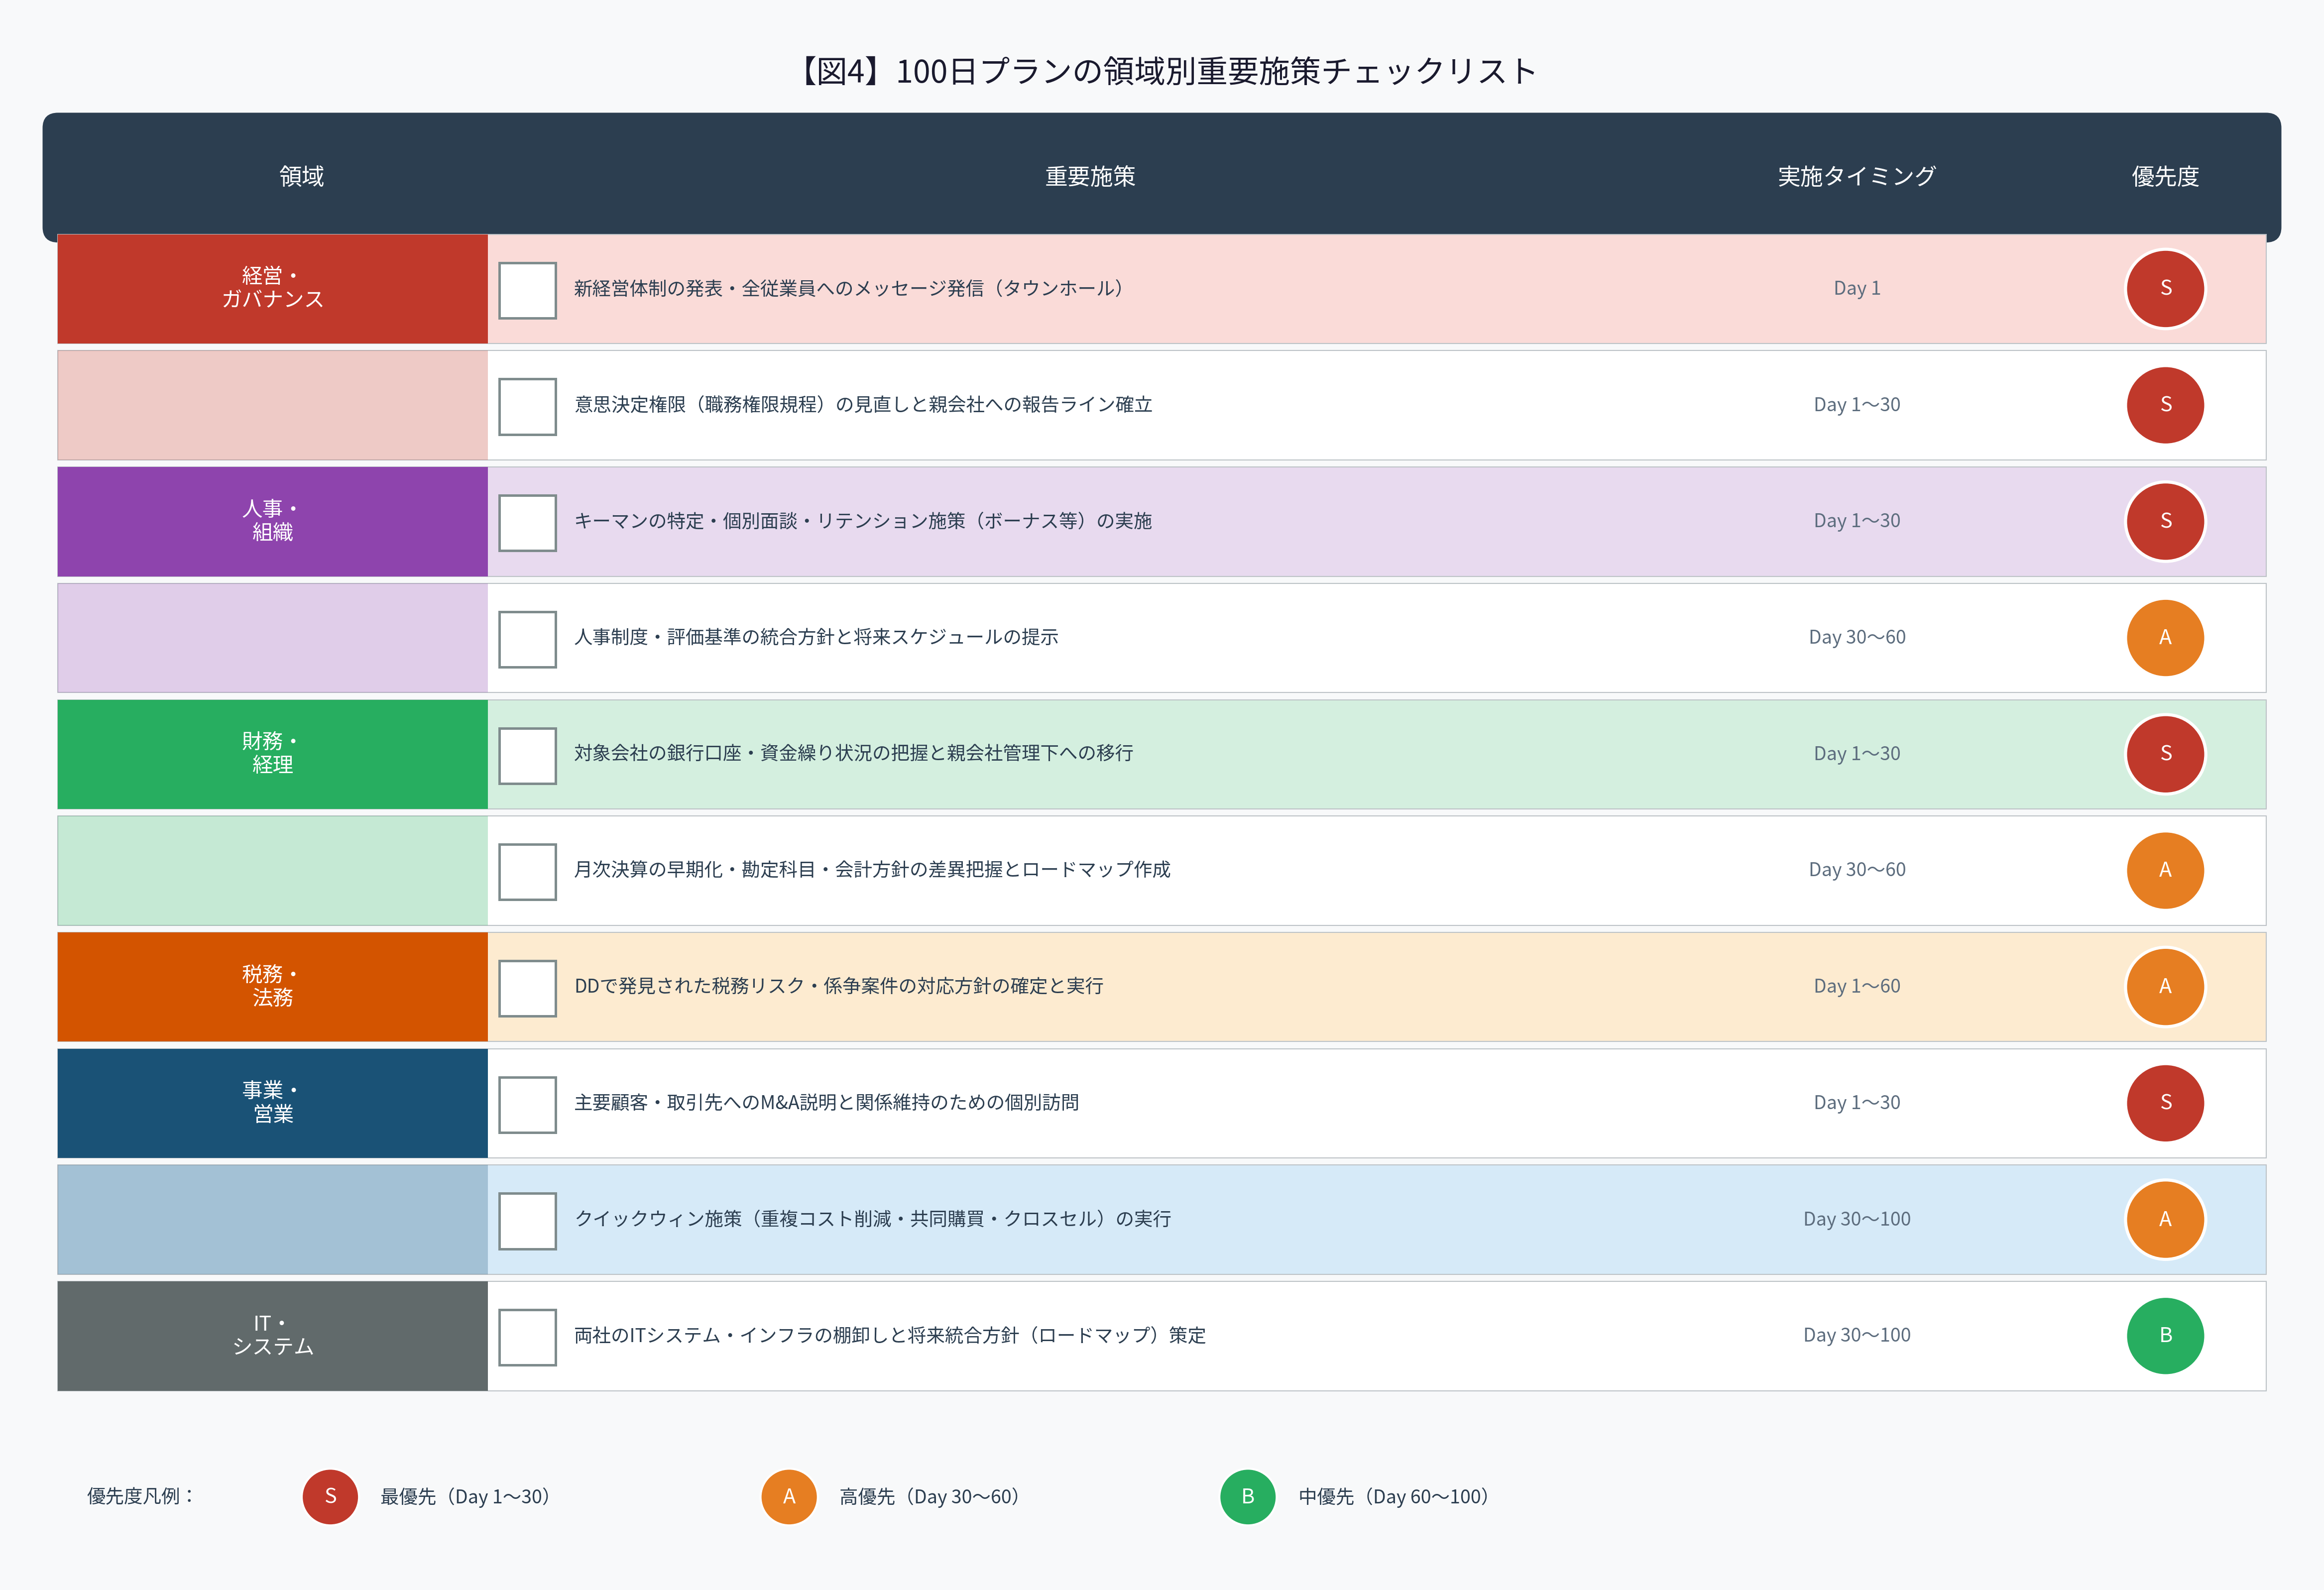The height and width of the screenshot is (1590, 2324).
Task: Check the キーマンの特定・個別面談 task checkbox
Action: tap(527, 521)
